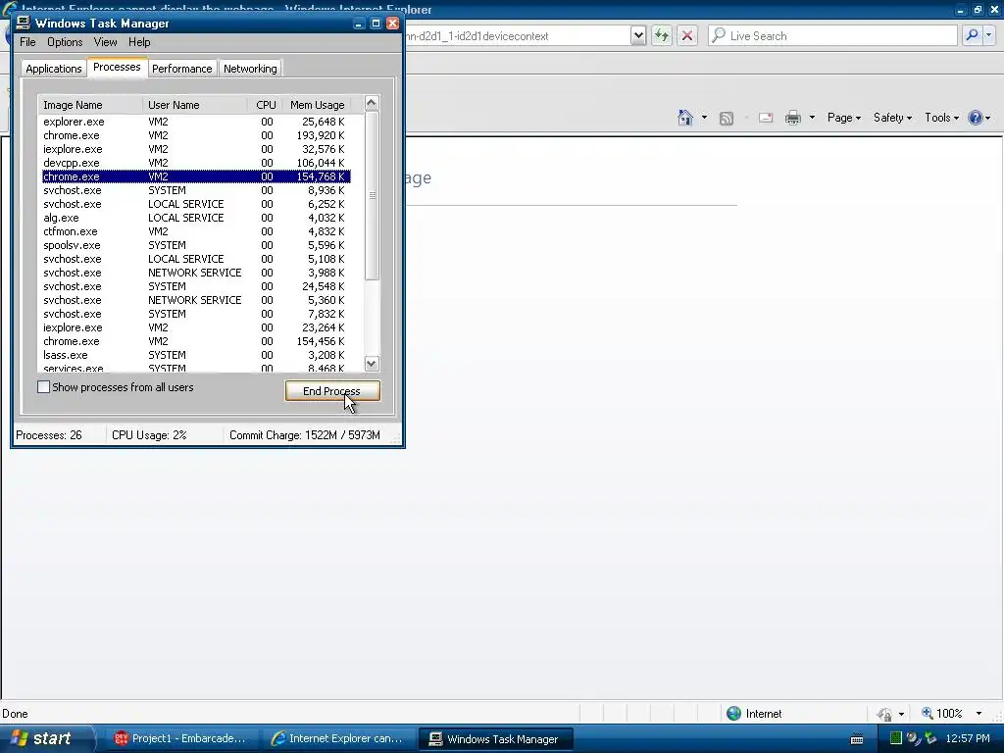The height and width of the screenshot is (753, 1004).
Task: Sort processes by User Name column
Action: click(x=195, y=105)
